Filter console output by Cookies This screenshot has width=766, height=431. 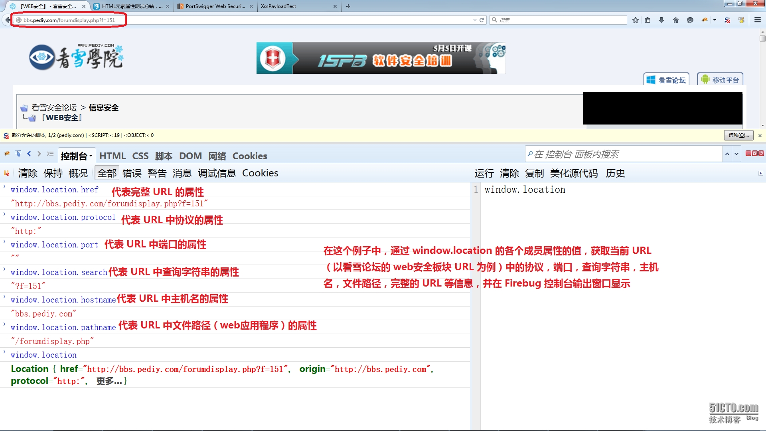(260, 173)
